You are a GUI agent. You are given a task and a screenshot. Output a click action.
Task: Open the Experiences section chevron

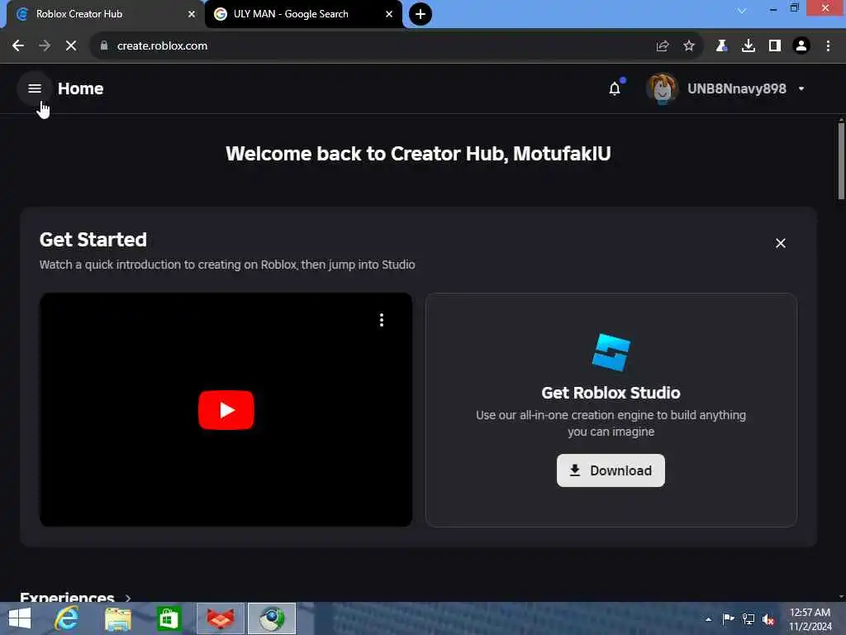pyautogui.click(x=128, y=598)
